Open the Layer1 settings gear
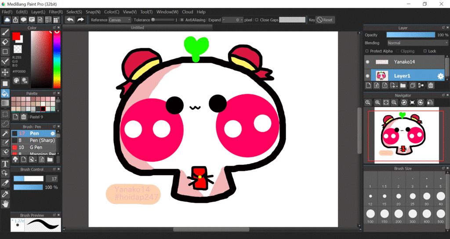The height and width of the screenshot is (239, 450). [440, 76]
